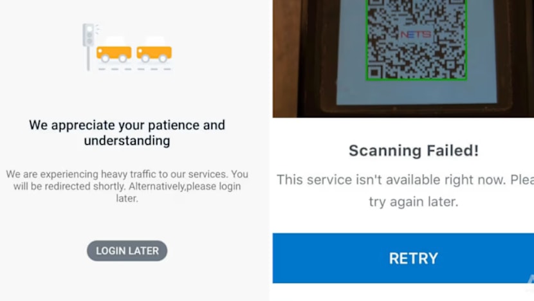The height and width of the screenshot is (301, 534).
Task: Click the white paper below QR code
Action: pyautogui.click(x=416, y=93)
